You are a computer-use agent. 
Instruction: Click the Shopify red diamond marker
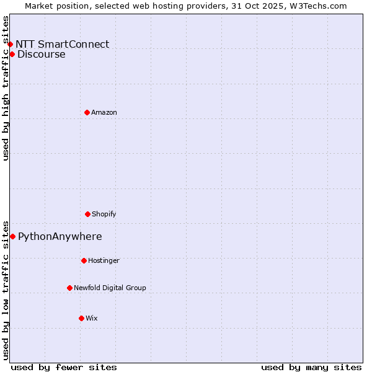tap(87, 214)
